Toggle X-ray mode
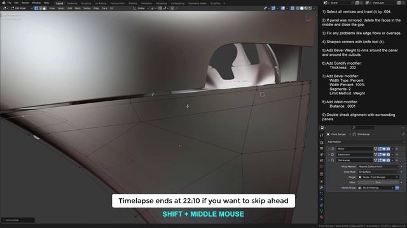 [x=293, y=8]
